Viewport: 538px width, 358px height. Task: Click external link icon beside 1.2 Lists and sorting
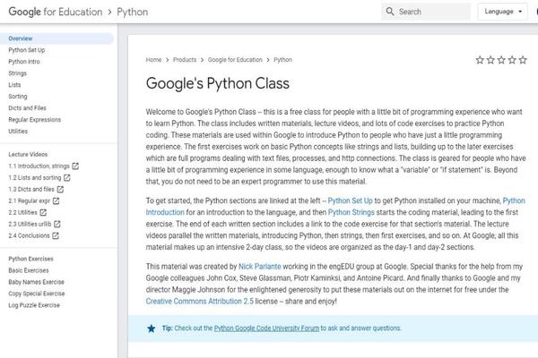point(68,177)
